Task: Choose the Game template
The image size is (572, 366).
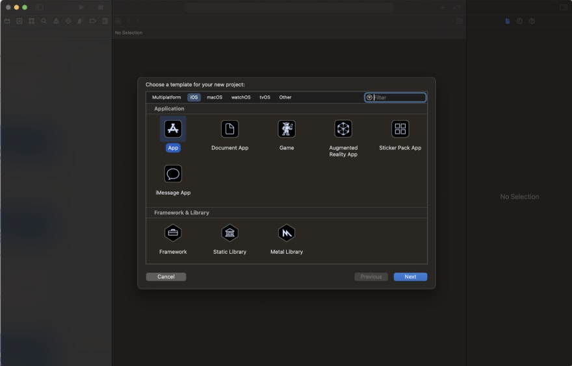Action: [287, 135]
